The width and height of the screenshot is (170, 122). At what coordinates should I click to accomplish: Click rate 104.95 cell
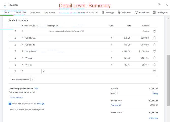[x=127, y=58]
